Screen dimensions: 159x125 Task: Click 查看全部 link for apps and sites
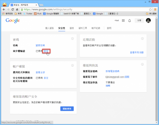click(x=40, y=72)
